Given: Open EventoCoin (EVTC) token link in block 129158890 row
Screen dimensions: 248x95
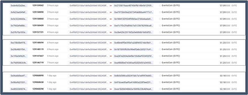Looking at the screenshot, I should 171,12.
